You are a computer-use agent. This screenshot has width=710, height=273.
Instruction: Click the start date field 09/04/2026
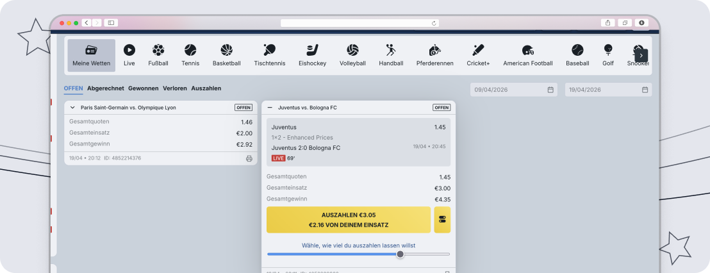click(515, 90)
